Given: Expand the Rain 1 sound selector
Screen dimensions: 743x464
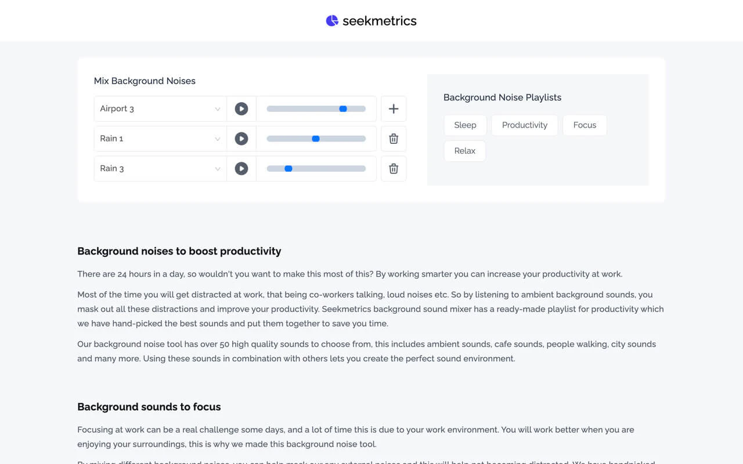Looking at the screenshot, I should 160,139.
